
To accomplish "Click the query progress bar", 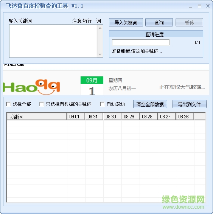I will click(141, 42).
